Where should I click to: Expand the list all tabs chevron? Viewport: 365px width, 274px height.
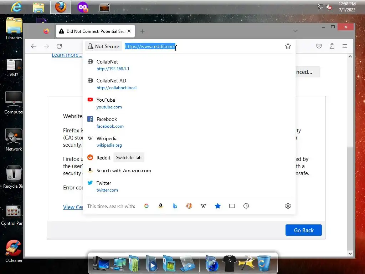pos(295,31)
